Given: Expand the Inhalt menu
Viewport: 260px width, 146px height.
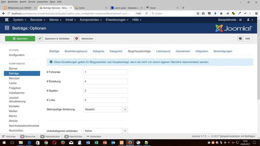Looking at the screenshot, I should (x=71, y=20).
